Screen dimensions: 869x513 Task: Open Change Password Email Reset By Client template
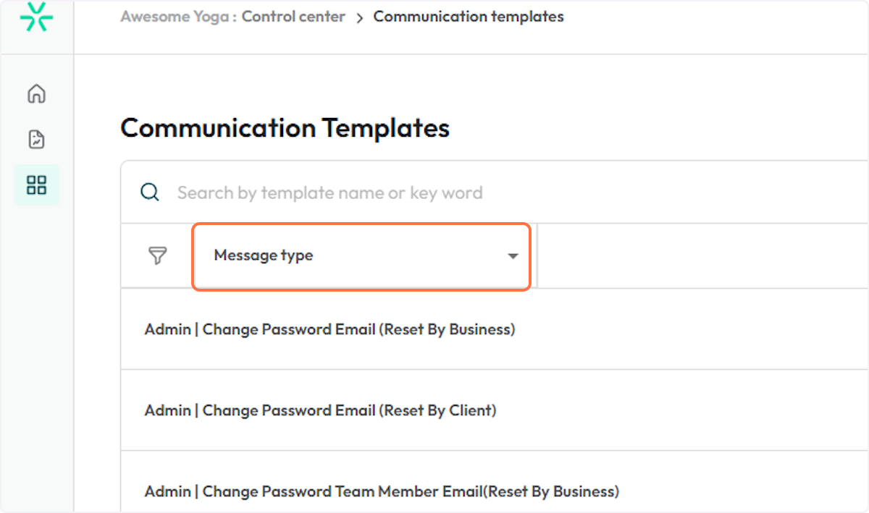(320, 410)
